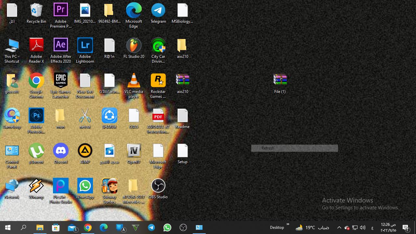This screenshot has width=416, height=234.
Task: Click the taskbar search magnifier
Action: click(x=23, y=228)
